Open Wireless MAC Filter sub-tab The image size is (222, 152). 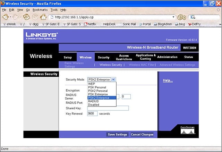point(142,65)
